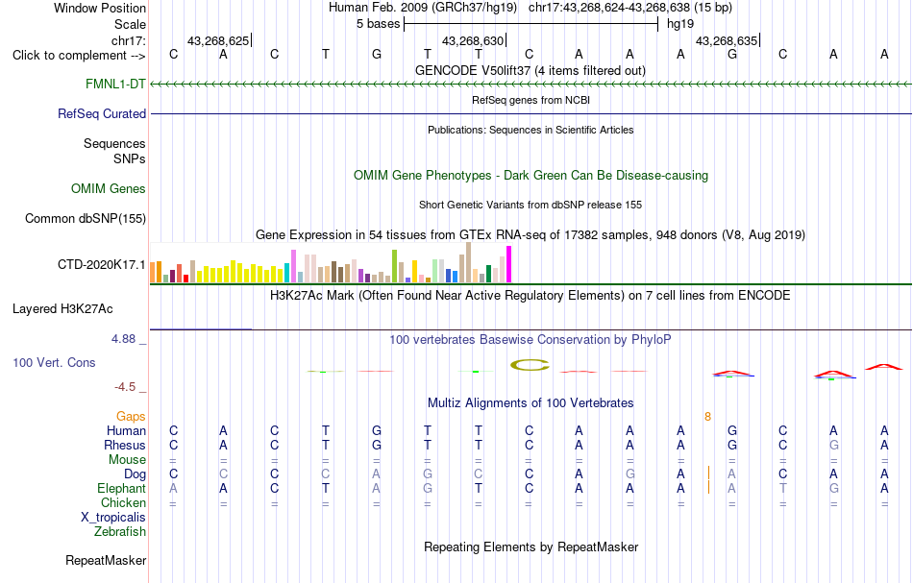Click the FMNL1-DT green arrowed transcript line
This screenshot has width=913, height=583.
[x=531, y=85]
